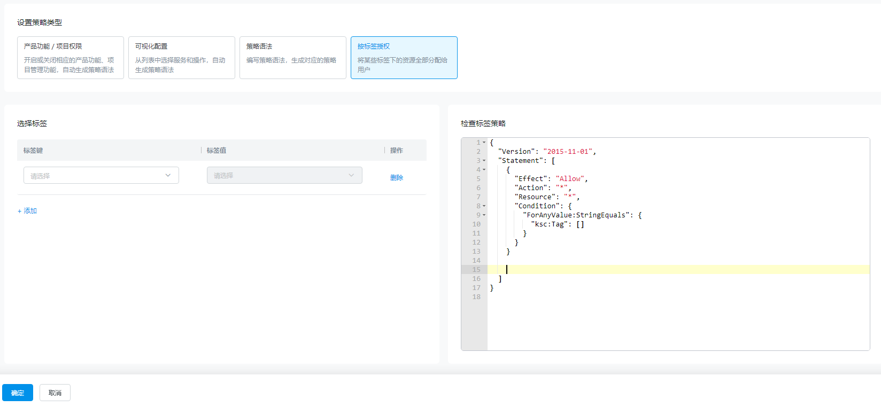Fold the ForAnyValue:StringEquals block at line 9

click(484, 215)
